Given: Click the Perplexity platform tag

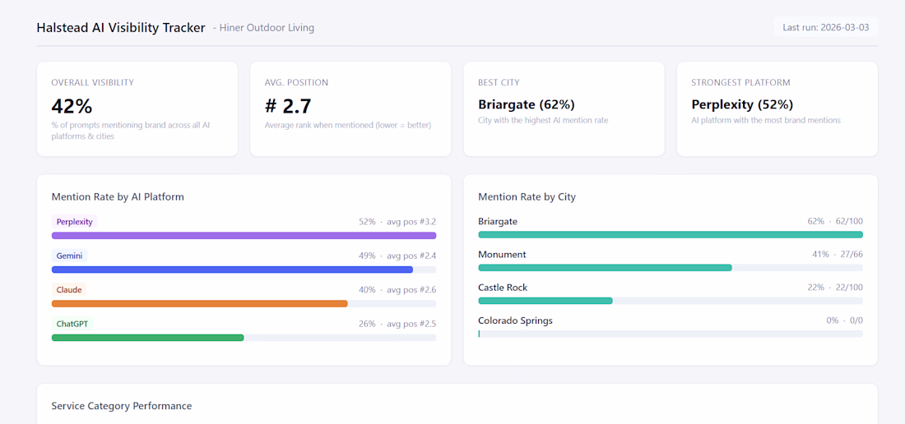Looking at the screenshot, I should 74,222.
